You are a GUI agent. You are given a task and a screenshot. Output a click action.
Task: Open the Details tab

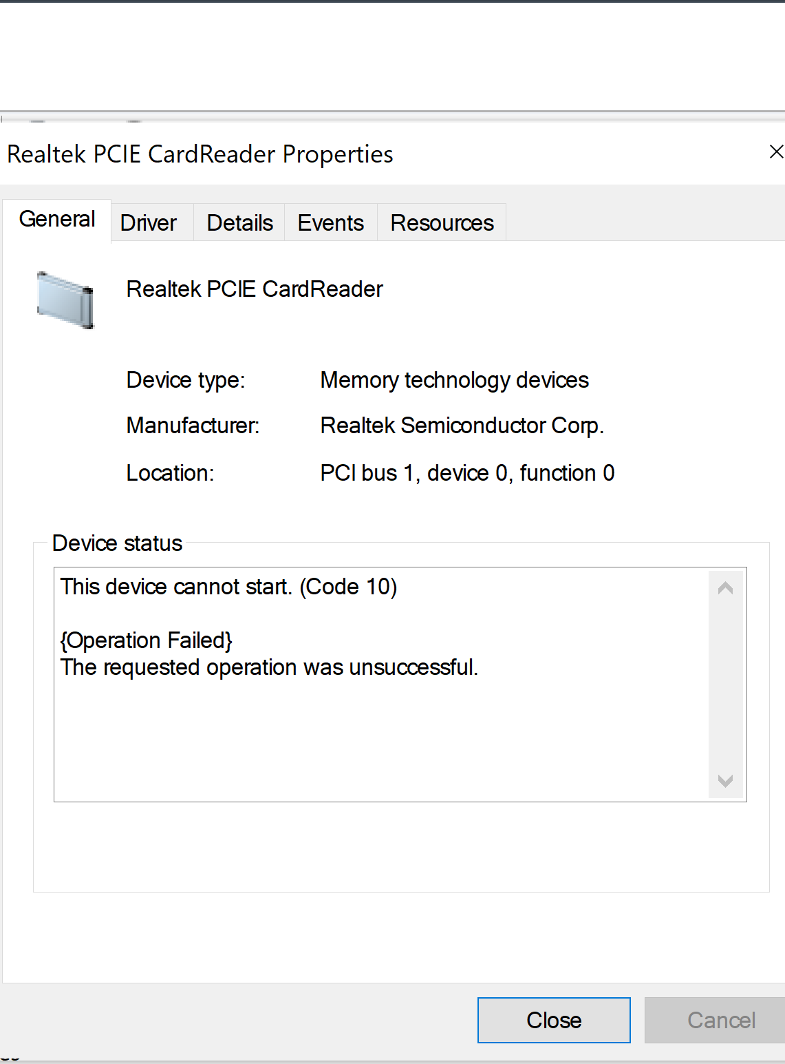click(239, 222)
